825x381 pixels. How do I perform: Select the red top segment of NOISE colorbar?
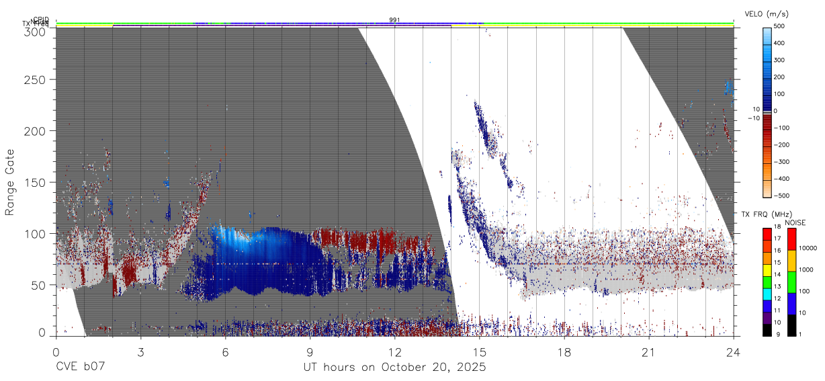791,239
